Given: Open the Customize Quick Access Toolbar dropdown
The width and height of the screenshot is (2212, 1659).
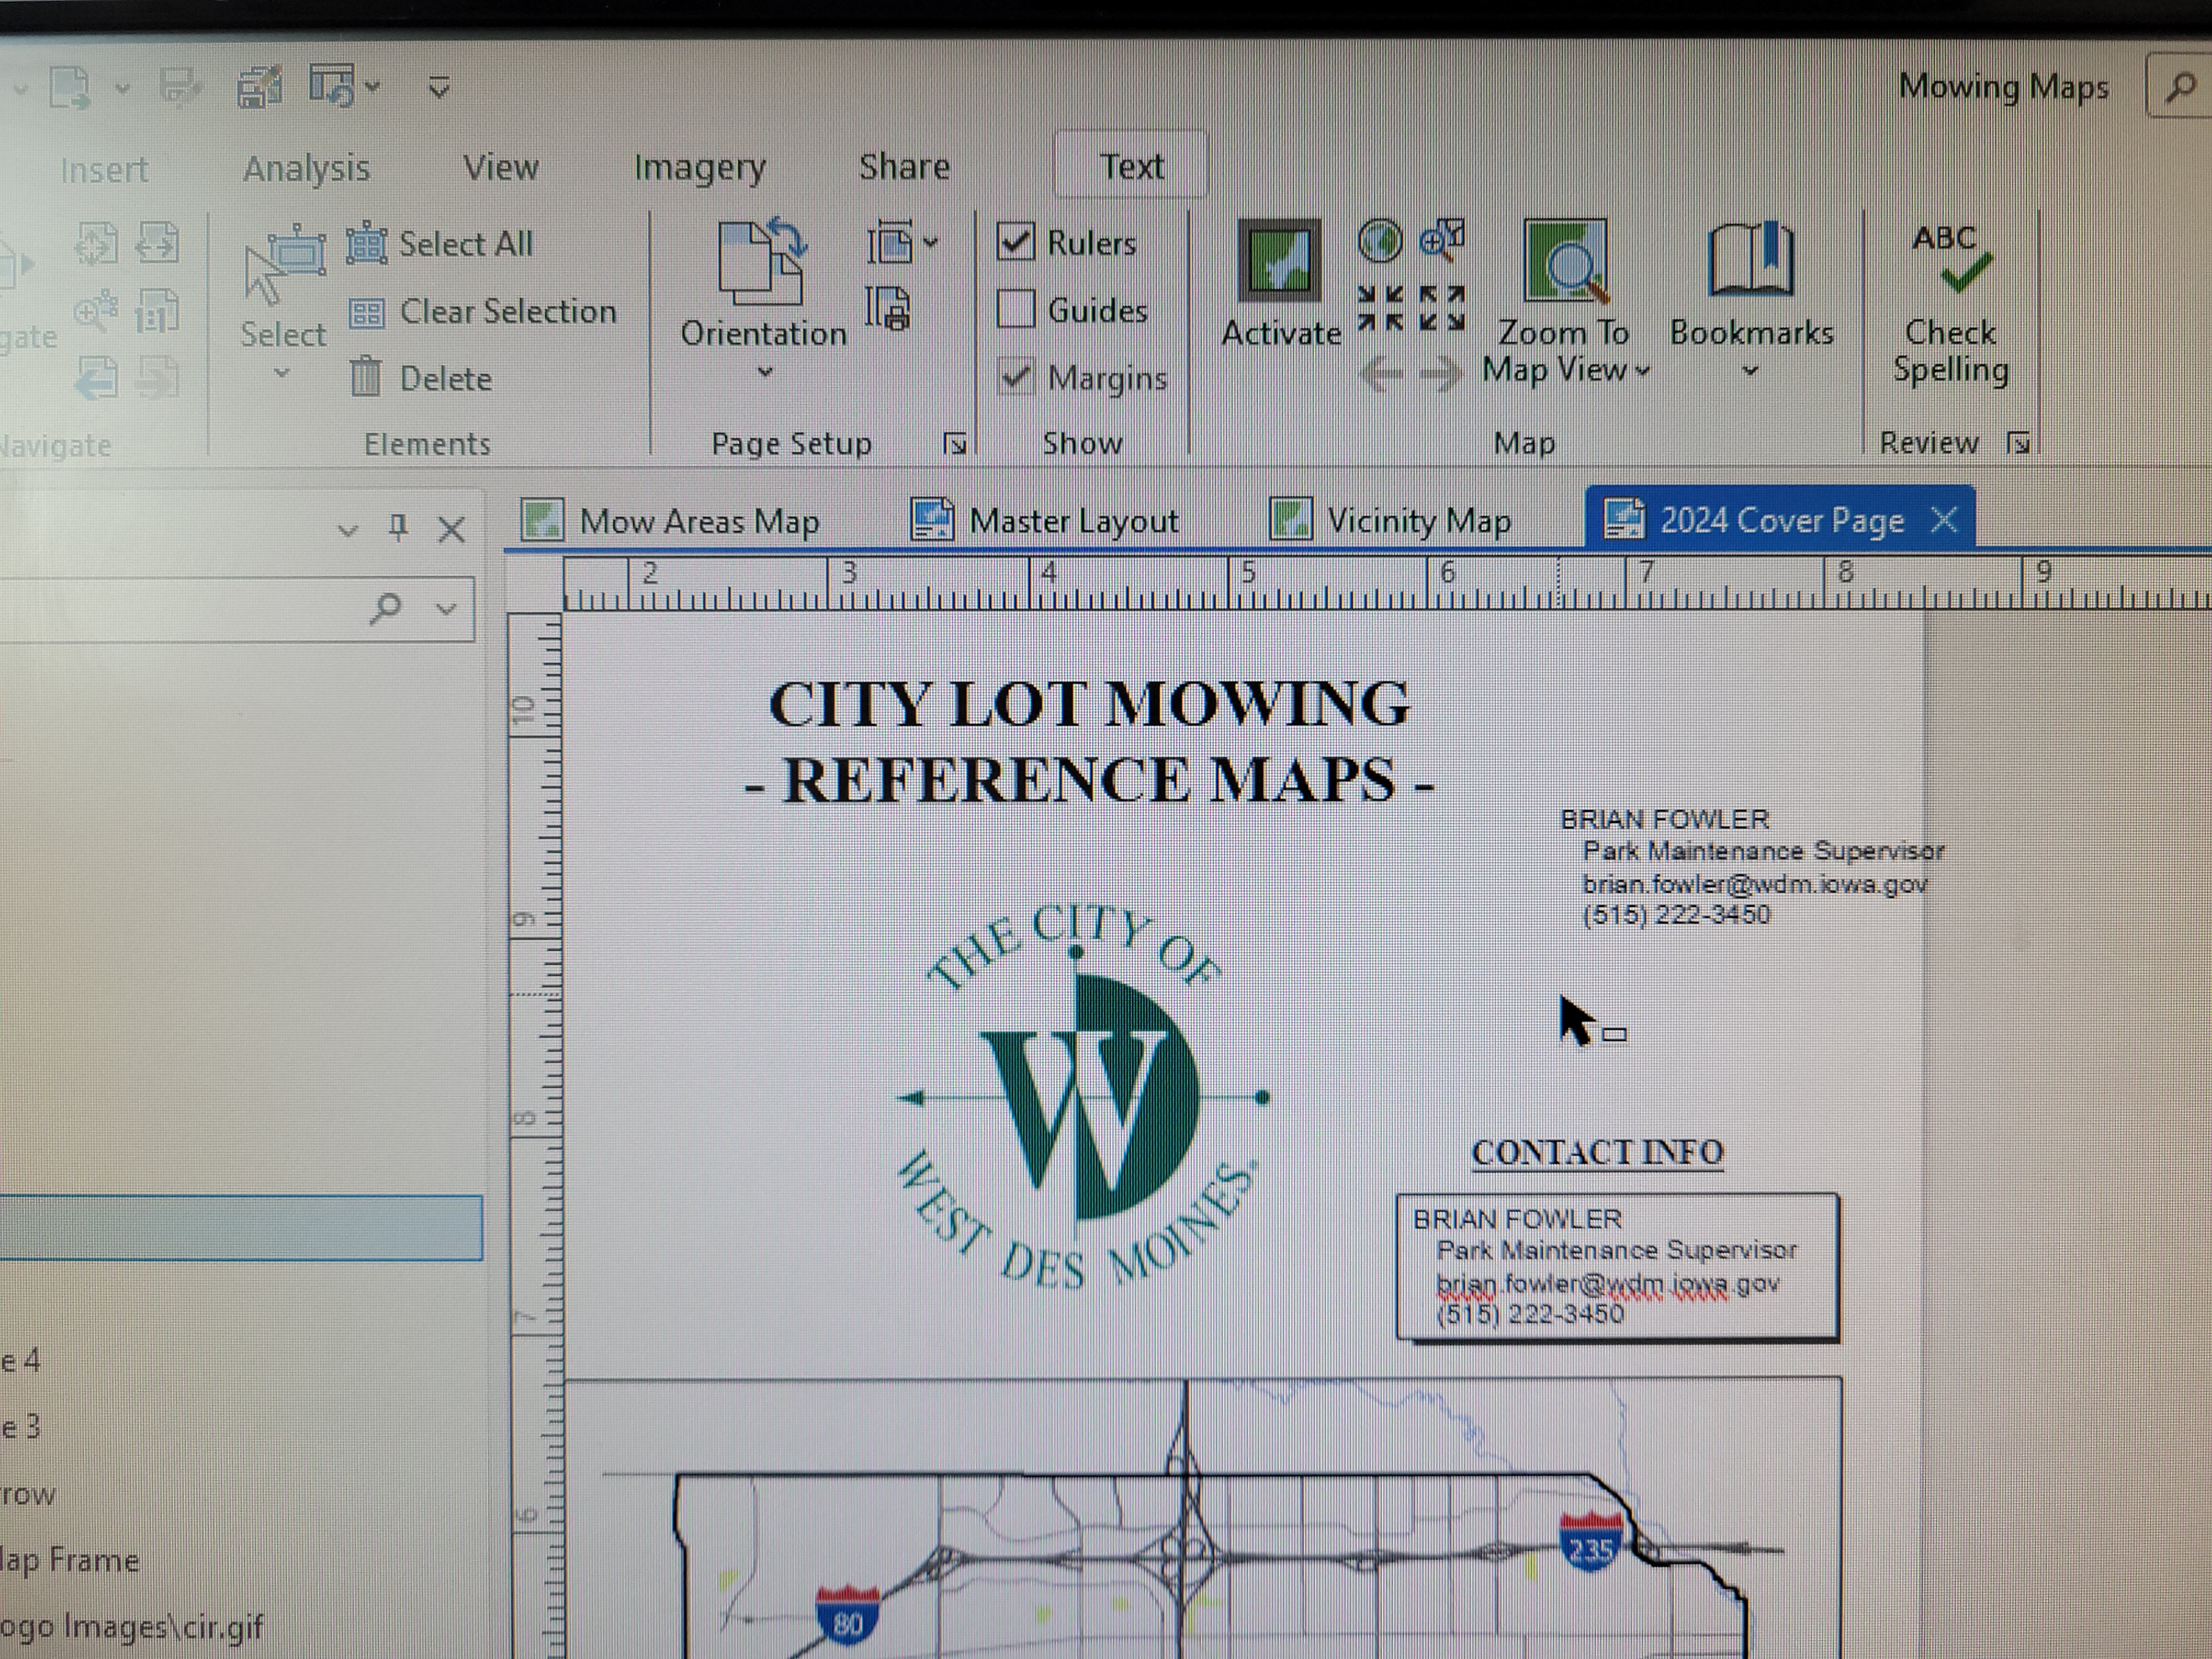Looking at the screenshot, I should tap(439, 88).
